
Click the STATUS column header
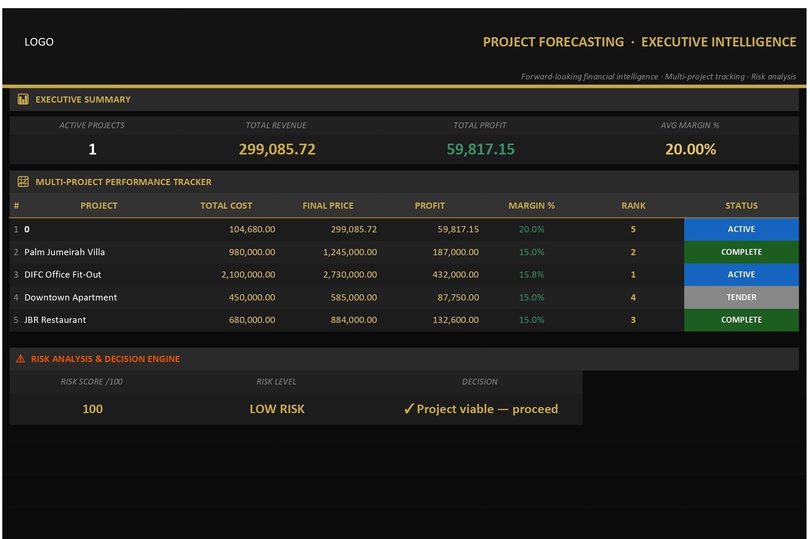741,205
